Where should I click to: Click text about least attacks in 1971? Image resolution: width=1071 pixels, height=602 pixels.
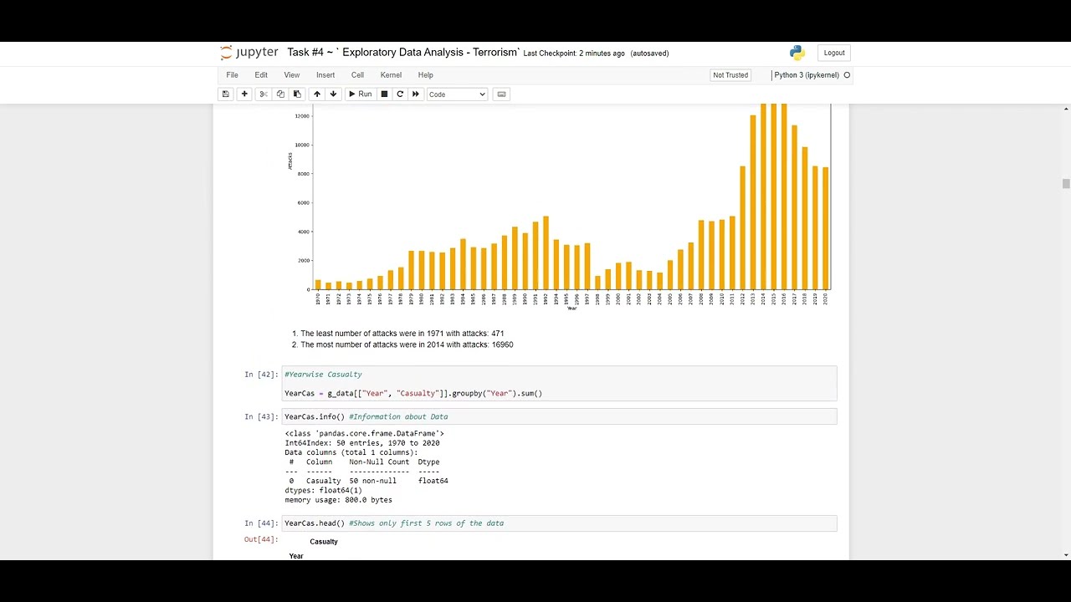click(x=402, y=334)
